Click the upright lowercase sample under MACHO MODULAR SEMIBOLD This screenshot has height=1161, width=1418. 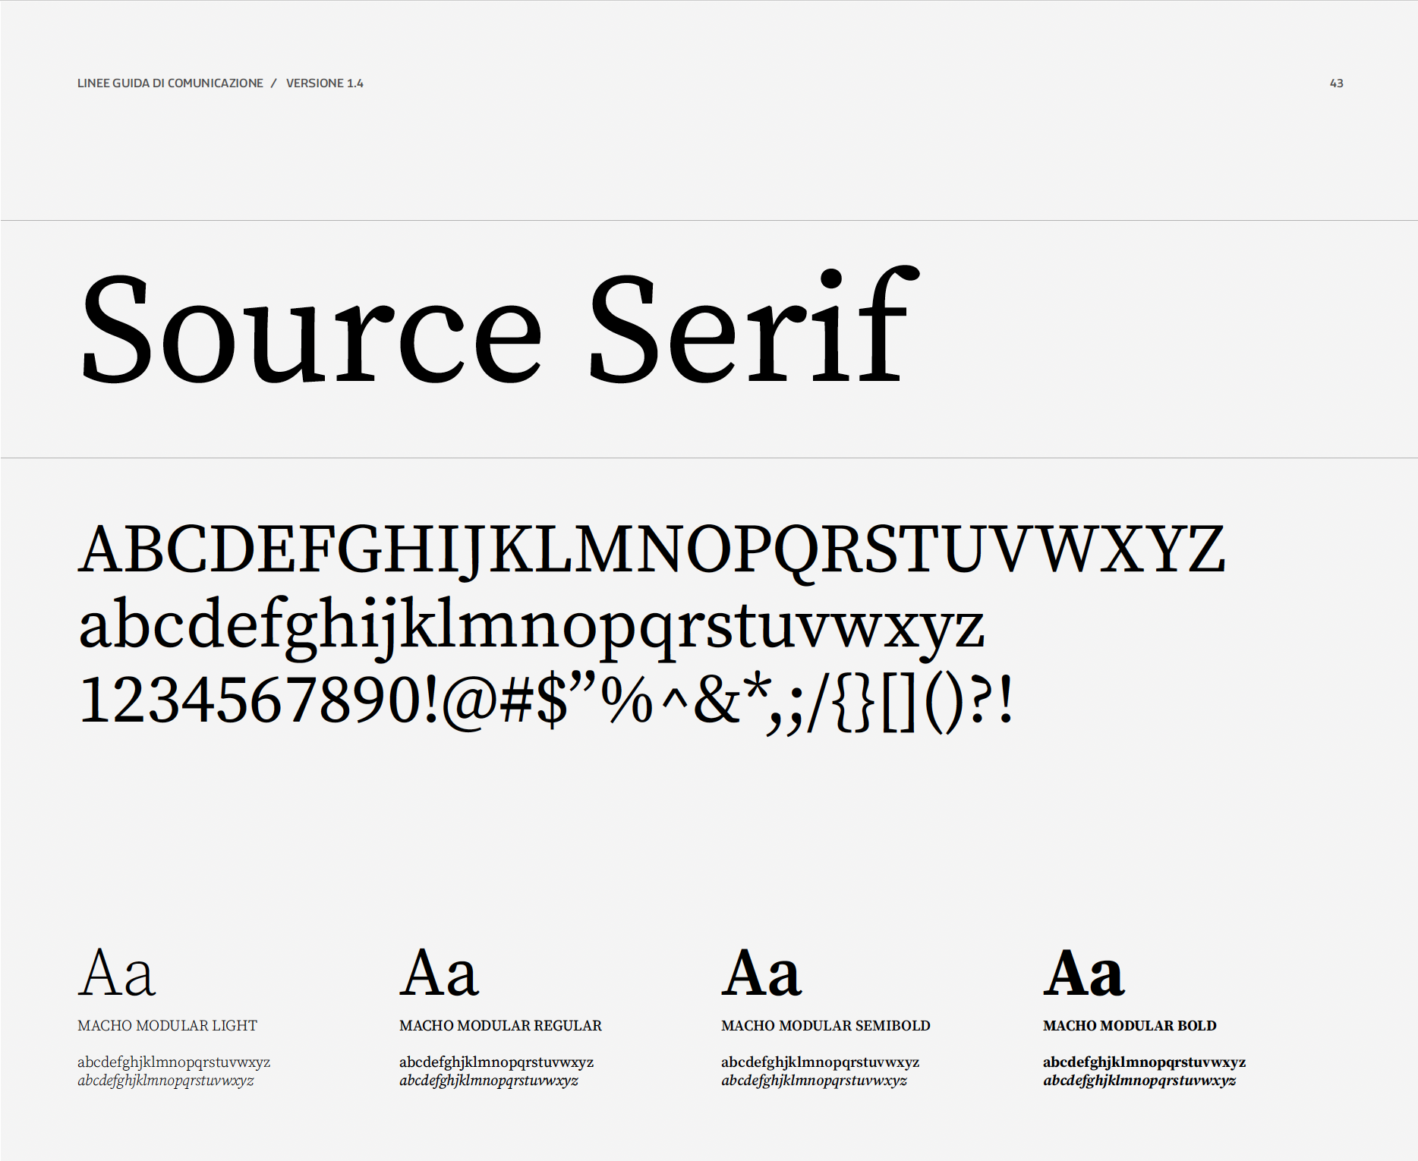[x=821, y=1062]
